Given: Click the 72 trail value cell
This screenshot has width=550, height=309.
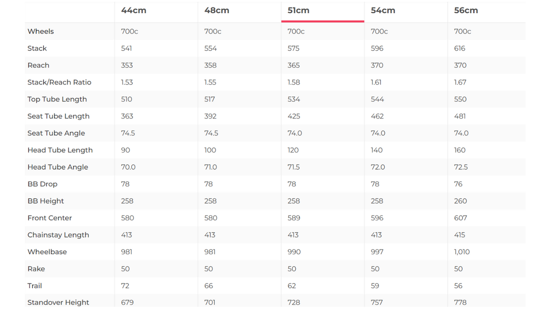Looking at the screenshot, I should 125,286.
